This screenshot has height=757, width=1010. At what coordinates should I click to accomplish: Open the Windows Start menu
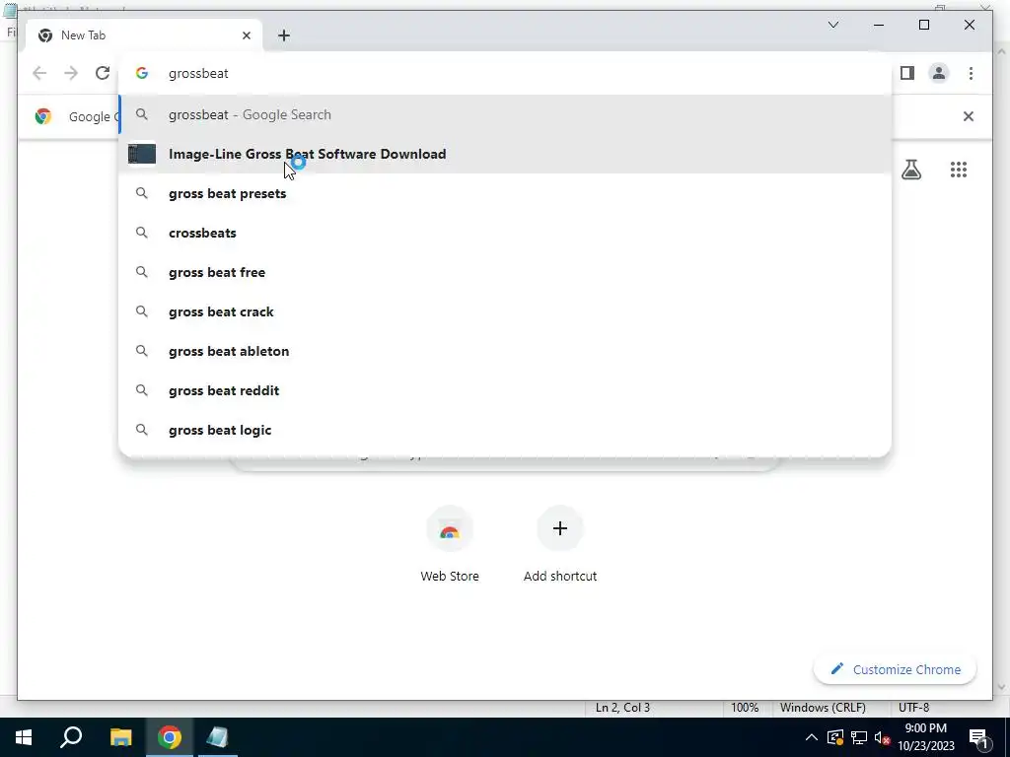pyautogui.click(x=24, y=737)
